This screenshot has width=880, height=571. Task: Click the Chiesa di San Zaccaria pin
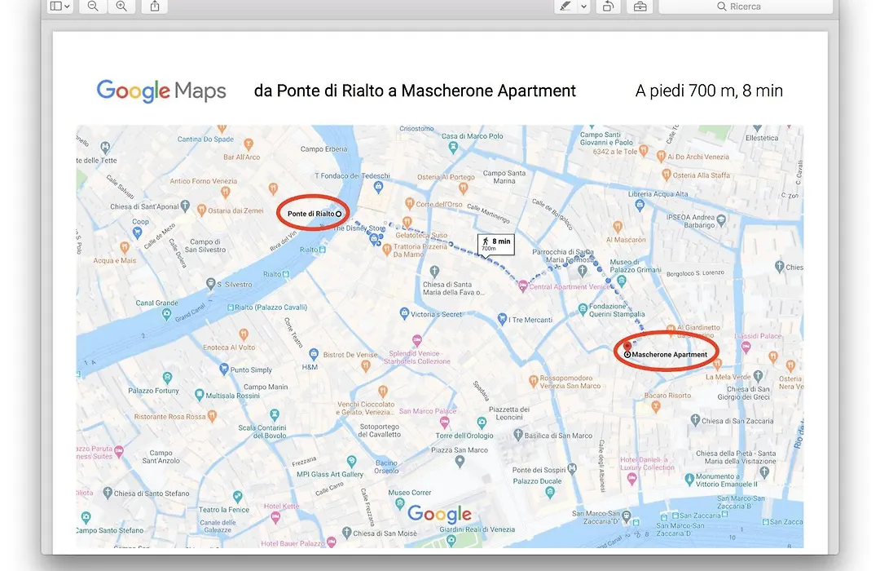pos(695,420)
